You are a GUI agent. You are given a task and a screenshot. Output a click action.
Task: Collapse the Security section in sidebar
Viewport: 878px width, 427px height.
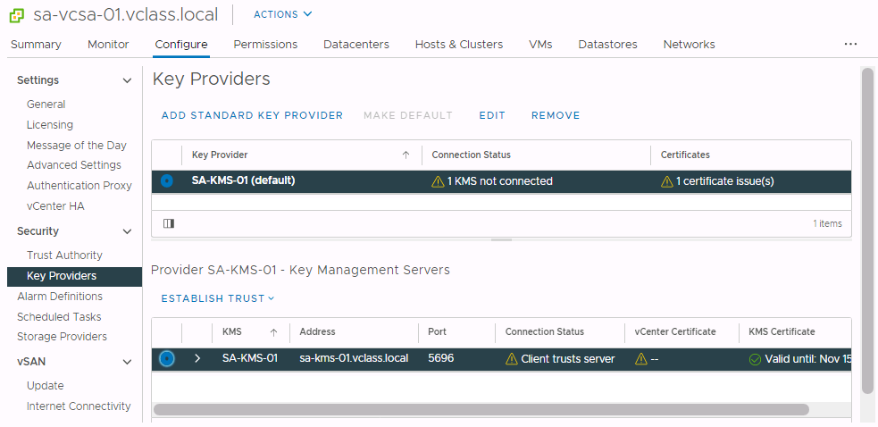coord(127,231)
